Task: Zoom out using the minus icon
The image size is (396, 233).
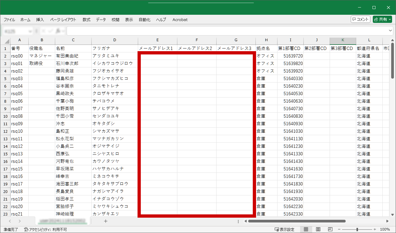Action: tap(339, 229)
